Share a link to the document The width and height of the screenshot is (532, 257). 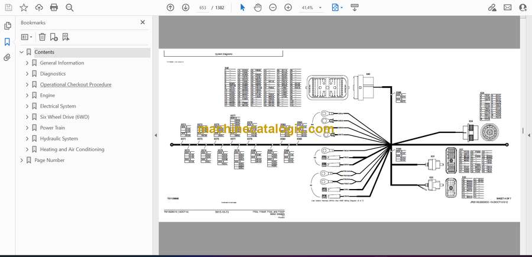coord(492,8)
